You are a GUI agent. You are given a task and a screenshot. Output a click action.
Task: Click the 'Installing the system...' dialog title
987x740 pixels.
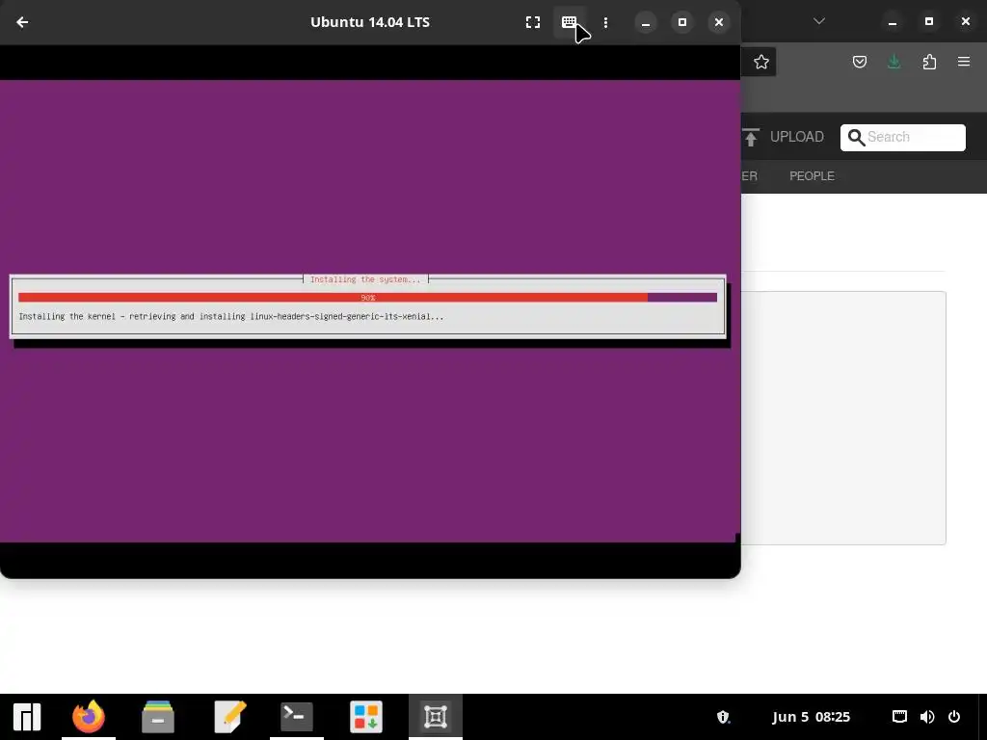365,279
